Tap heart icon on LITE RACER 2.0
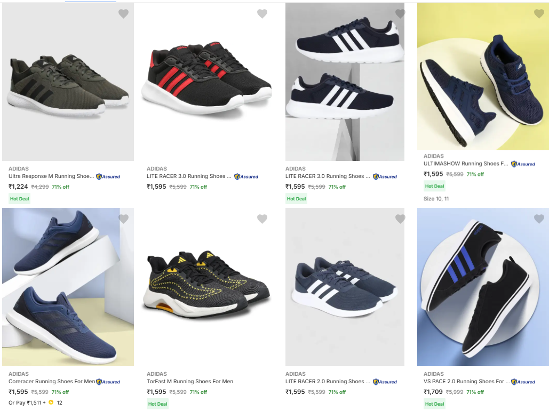Viewport: 549px width, 412px height. [400, 219]
